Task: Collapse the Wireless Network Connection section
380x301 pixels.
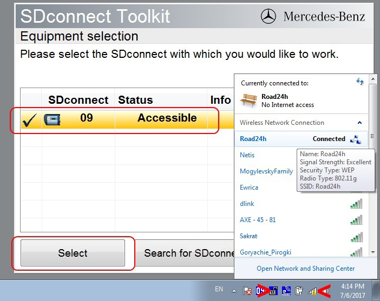Action: tap(359, 123)
